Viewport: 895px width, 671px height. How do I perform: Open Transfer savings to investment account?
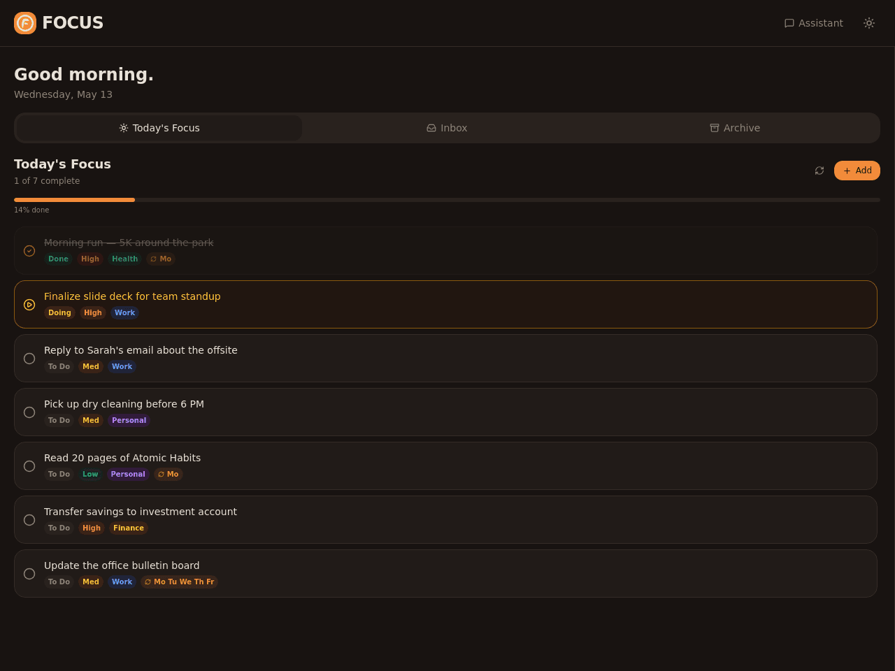click(x=141, y=512)
